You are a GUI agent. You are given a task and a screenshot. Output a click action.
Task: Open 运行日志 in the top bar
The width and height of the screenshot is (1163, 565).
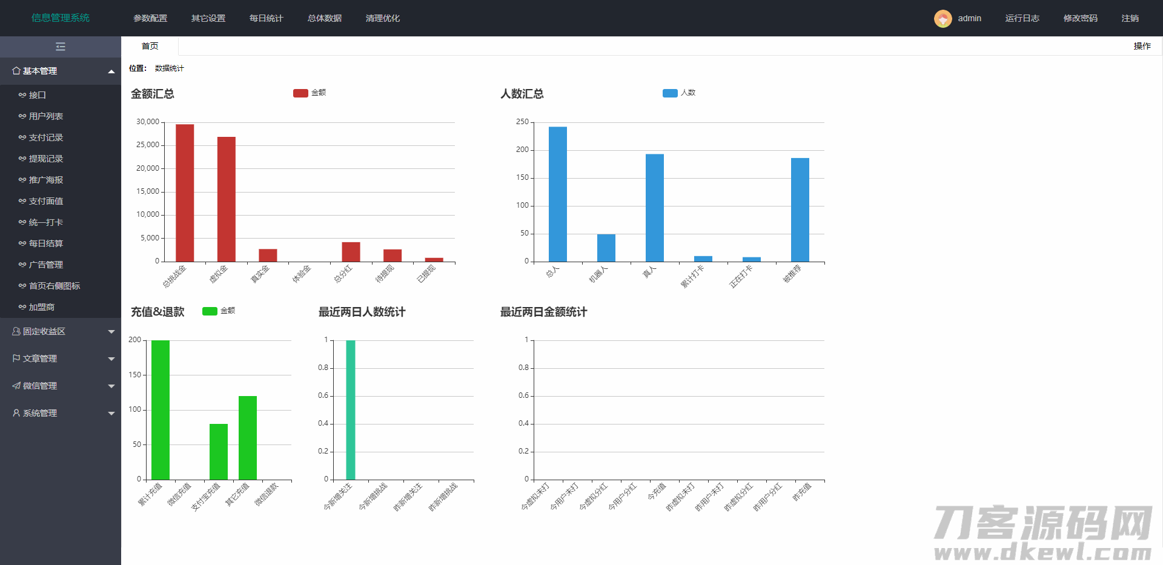(1022, 19)
